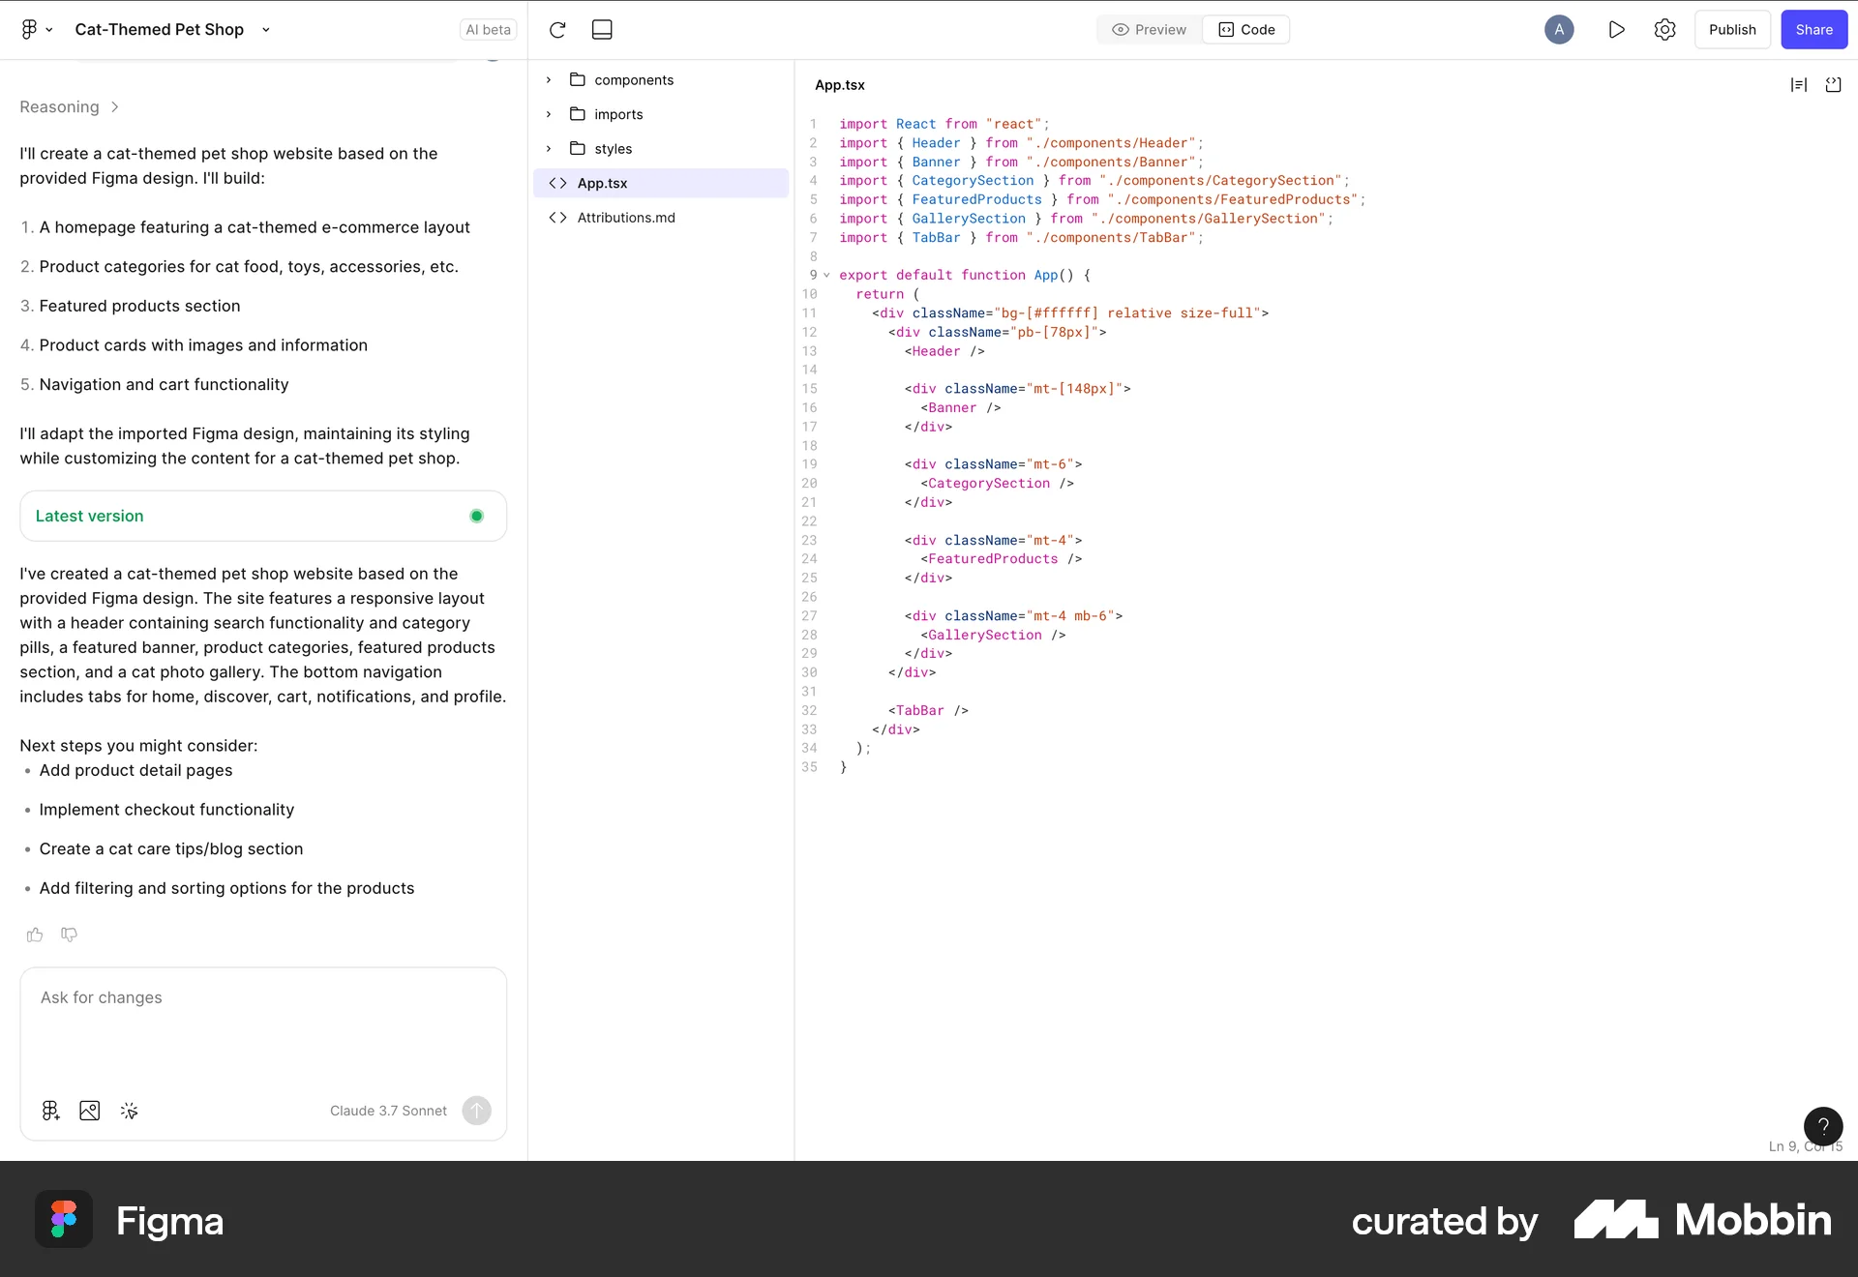Screen dimensions: 1858x1277
Task: Attach an image to your prompt
Action: tap(89, 1111)
